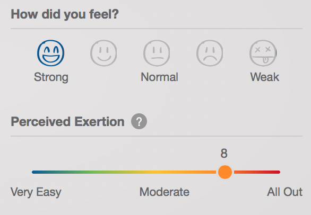Click the Perceived Exertion heading text
The height and width of the screenshot is (215, 311).
click(x=67, y=122)
